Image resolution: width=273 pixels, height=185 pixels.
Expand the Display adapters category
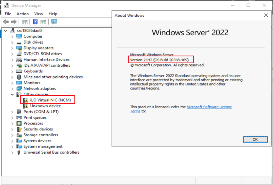[12, 48]
